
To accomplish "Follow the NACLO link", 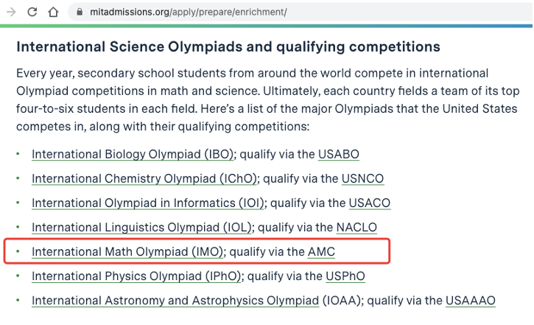I will [x=356, y=228].
